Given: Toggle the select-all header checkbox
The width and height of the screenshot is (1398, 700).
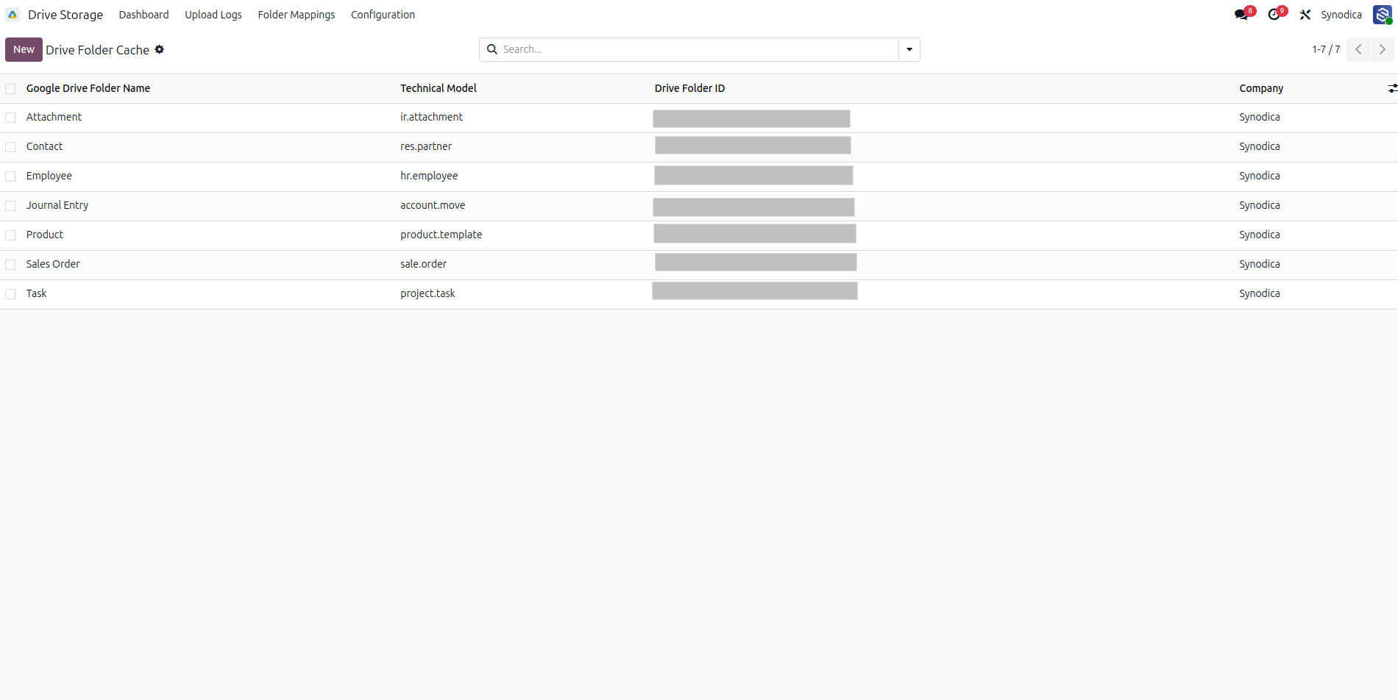Looking at the screenshot, I should [x=10, y=88].
